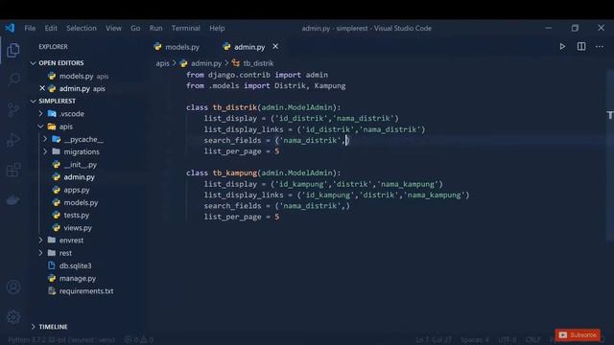Switch to the models.py tab

[x=177, y=47]
